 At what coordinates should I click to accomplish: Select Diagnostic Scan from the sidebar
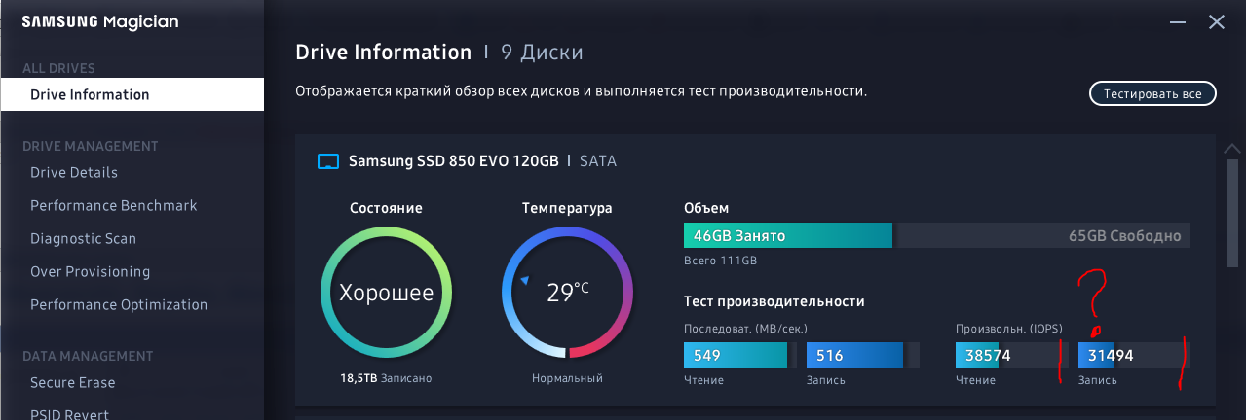(x=83, y=239)
